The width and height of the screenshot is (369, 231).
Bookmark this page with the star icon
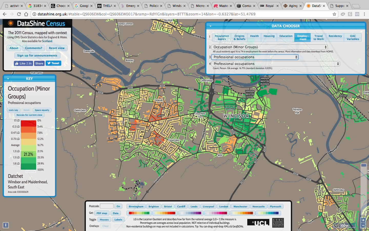tap(334, 14)
